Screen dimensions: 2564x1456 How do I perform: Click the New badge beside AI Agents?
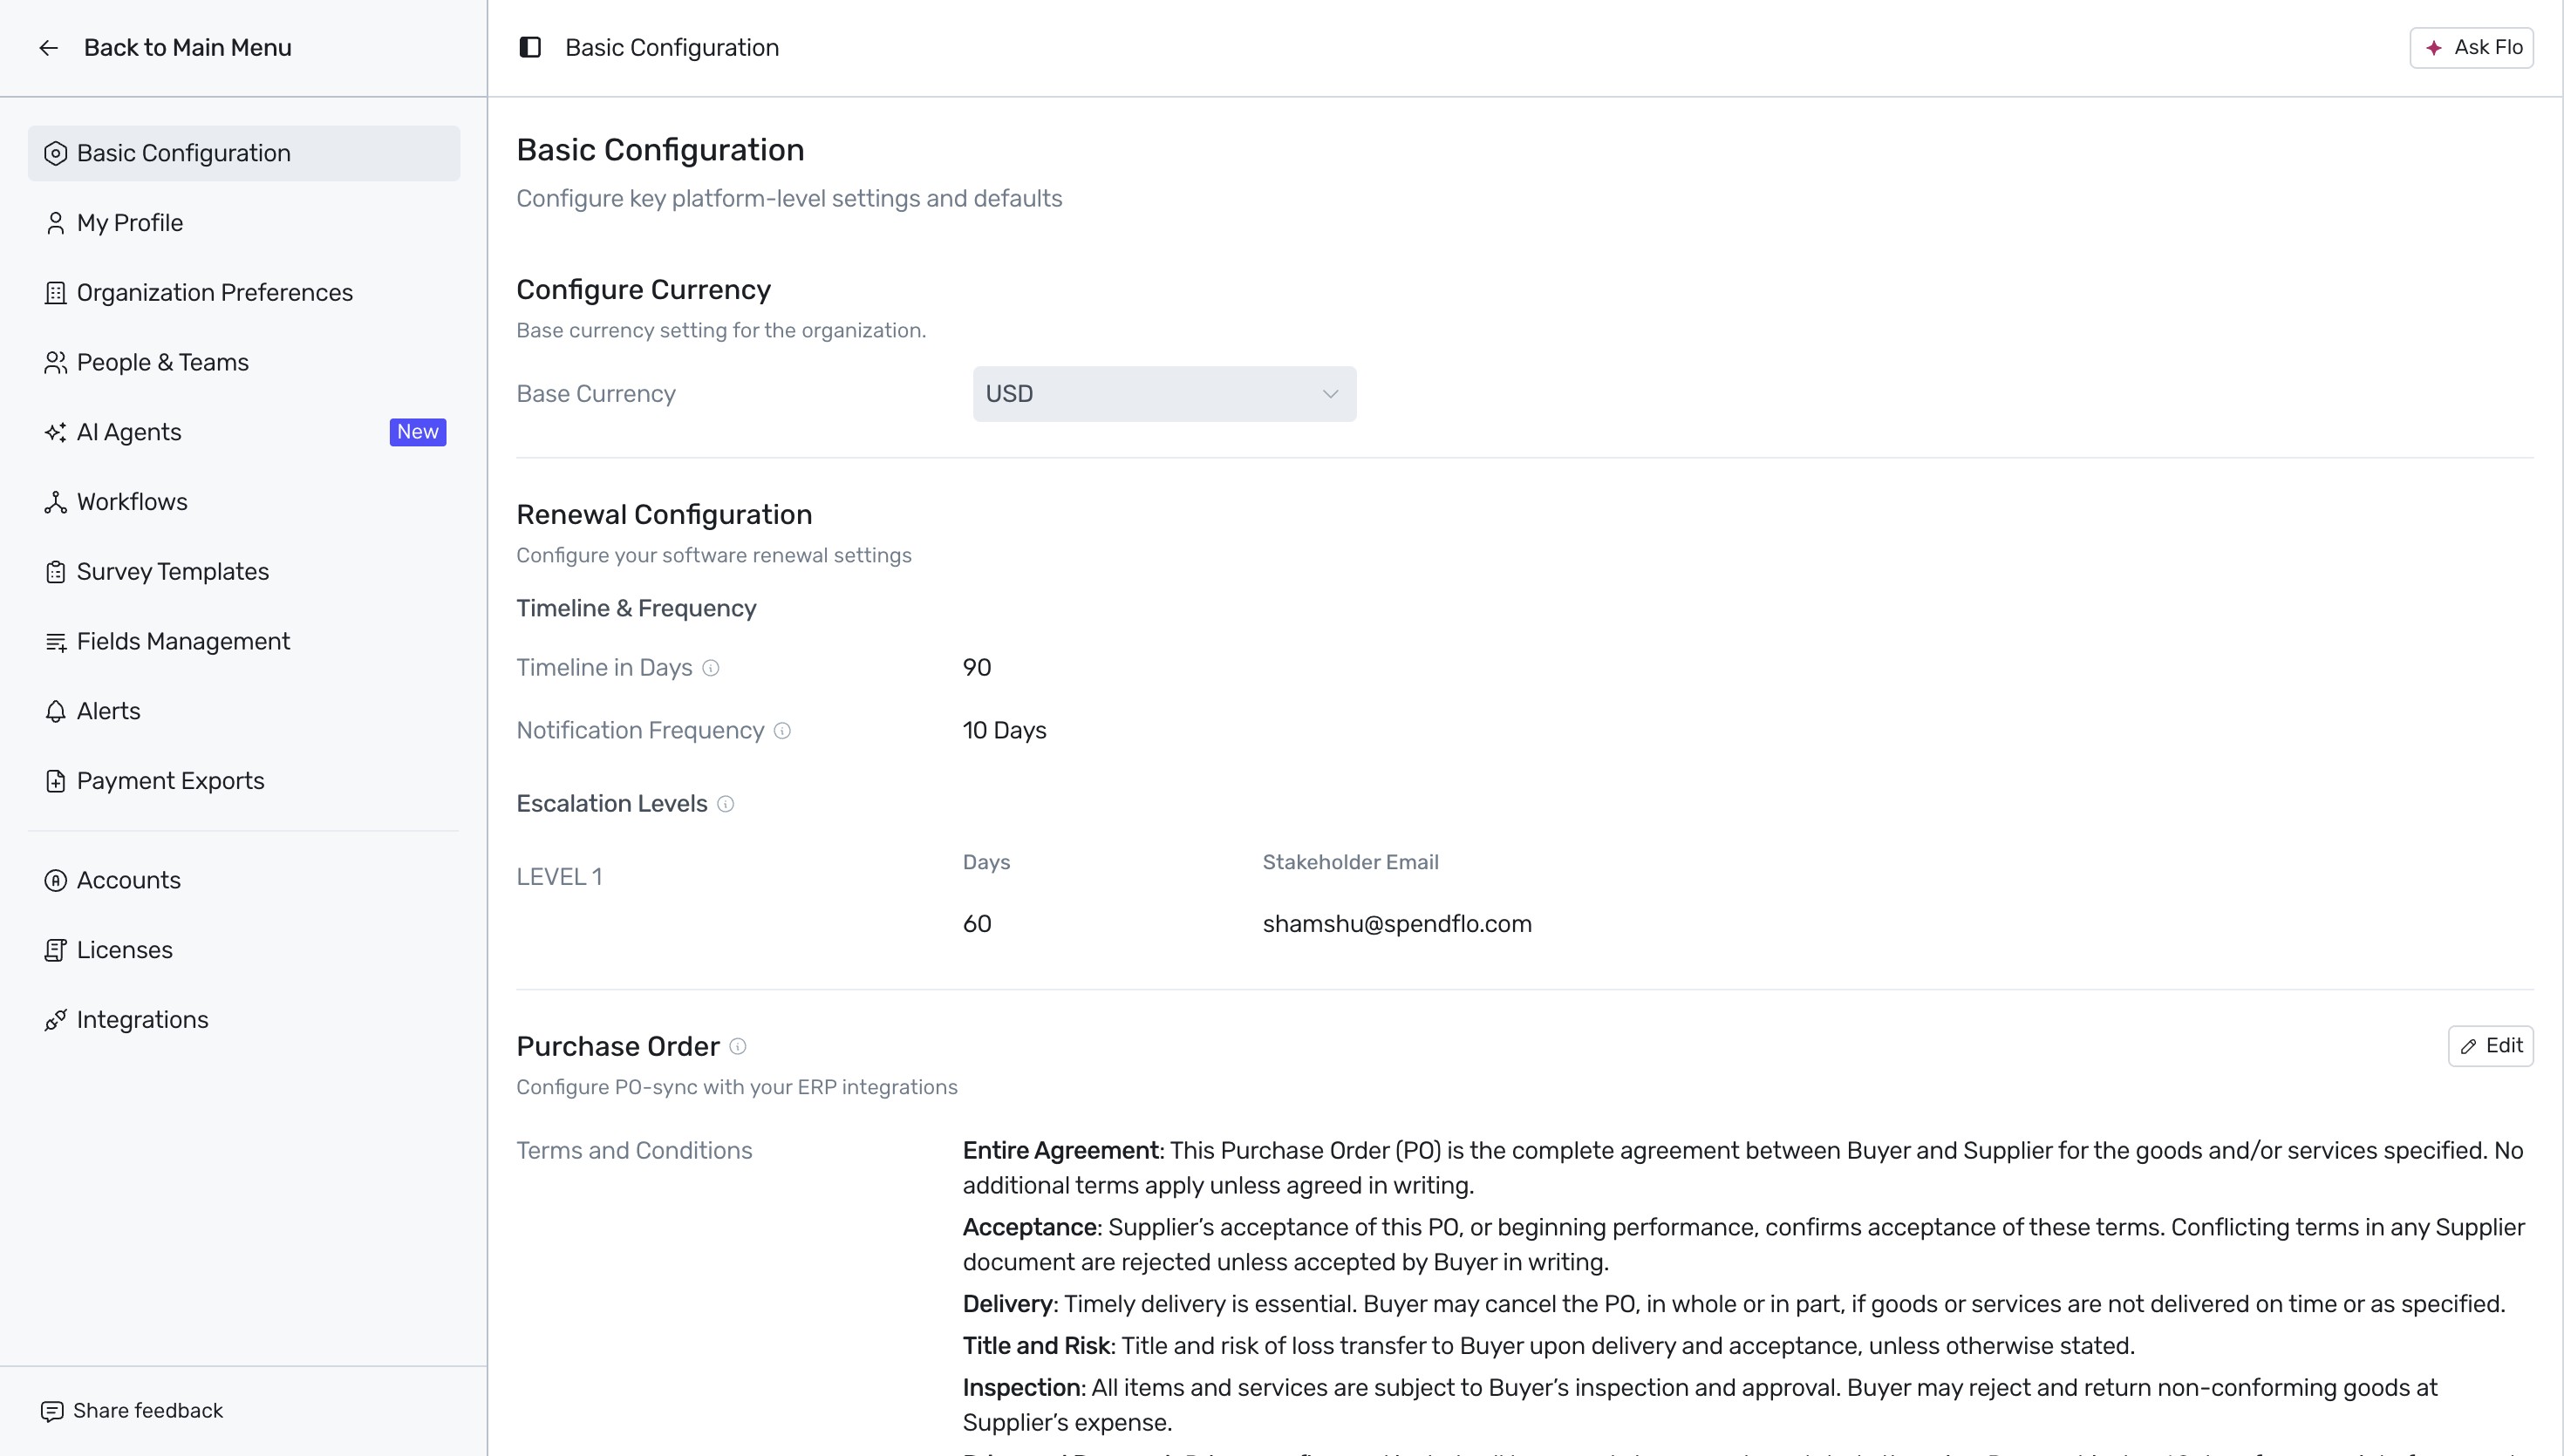tap(418, 432)
